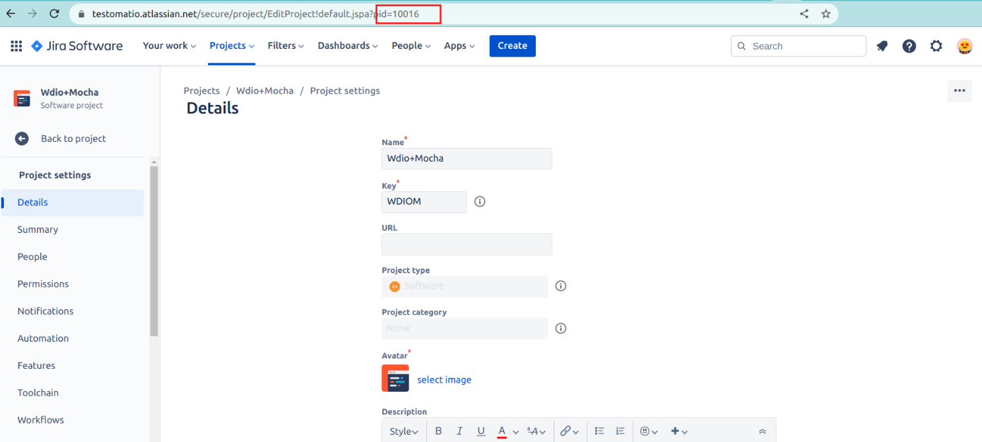Toggle italic formatting in the description editor
Image resolution: width=982 pixels, height=442 pixels.
459,430
